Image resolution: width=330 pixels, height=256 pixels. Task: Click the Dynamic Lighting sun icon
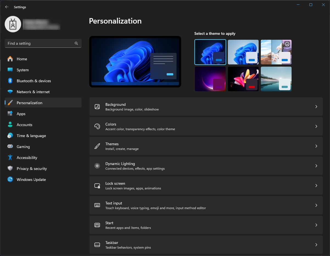pyautogui.click(x=97, y=166)
